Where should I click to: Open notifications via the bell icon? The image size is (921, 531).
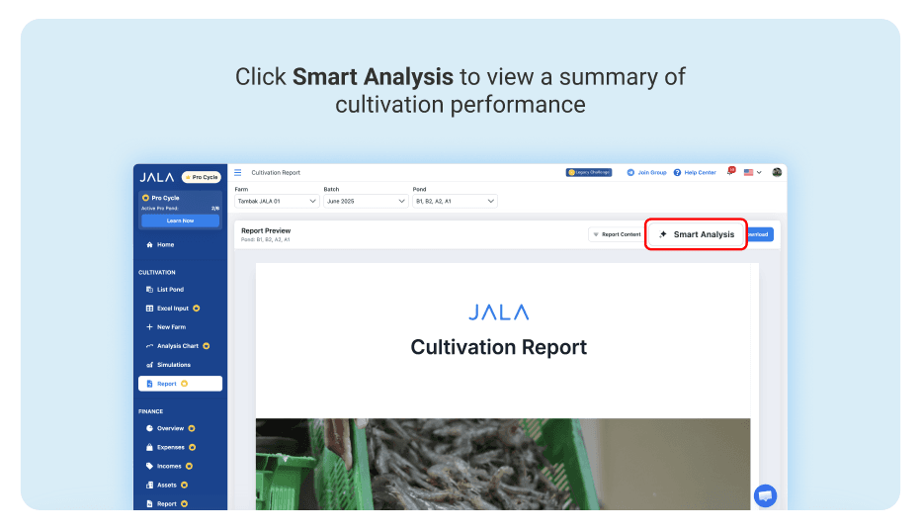(x=730, y=172)
